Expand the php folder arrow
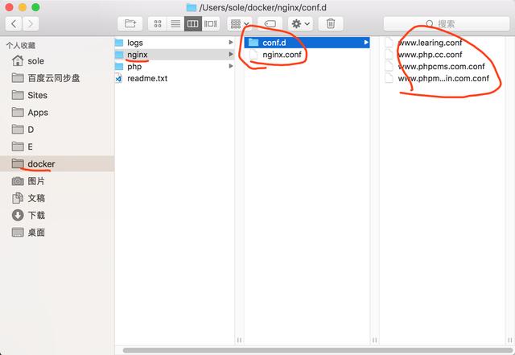 pos(231,66)
